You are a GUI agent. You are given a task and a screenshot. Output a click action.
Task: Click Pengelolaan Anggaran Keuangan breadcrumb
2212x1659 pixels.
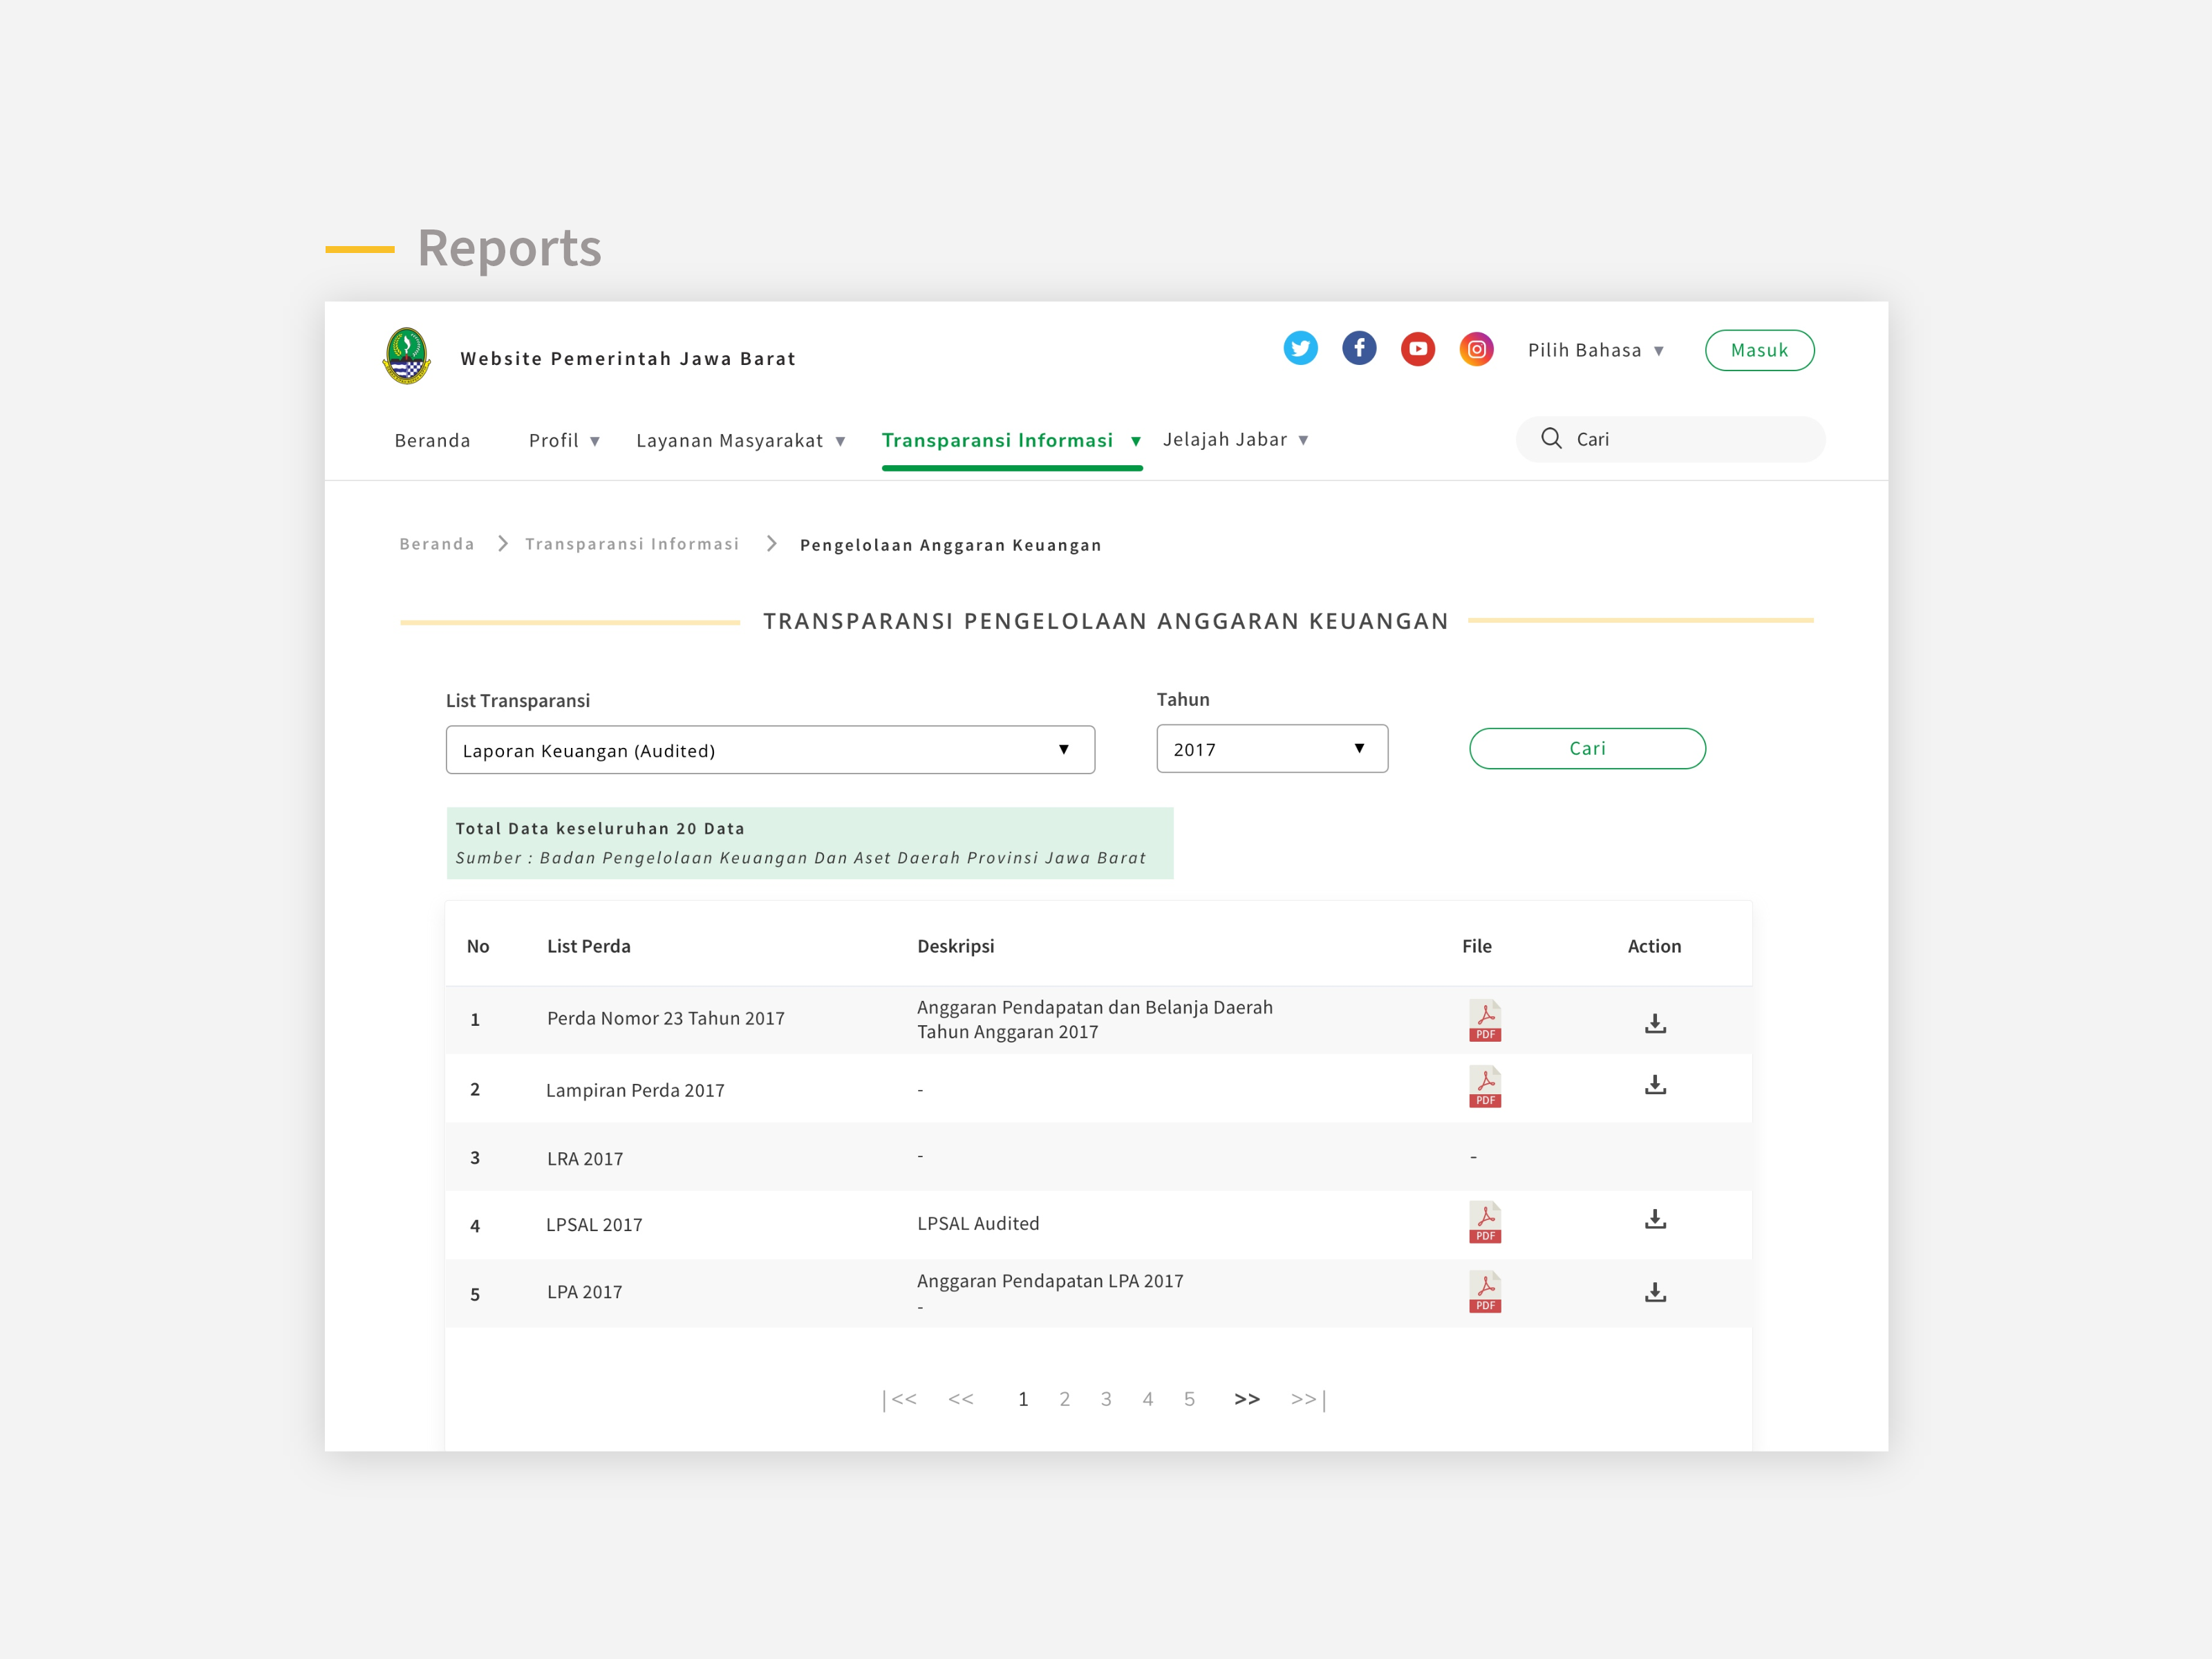coord(950,545)
